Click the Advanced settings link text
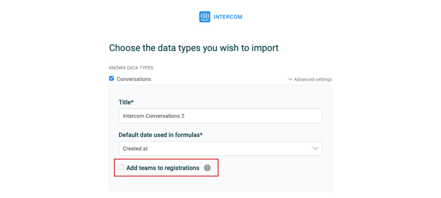 (x=313, y=80)
